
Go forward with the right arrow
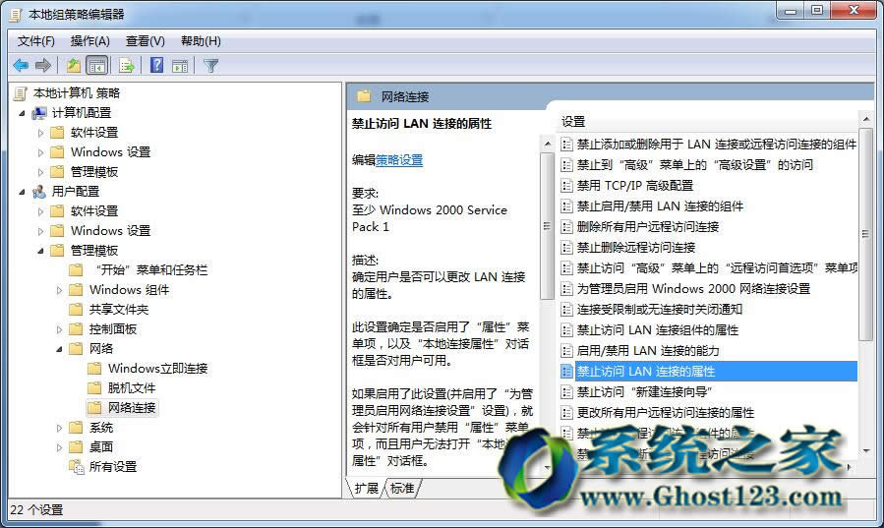[x=43, y=65]
